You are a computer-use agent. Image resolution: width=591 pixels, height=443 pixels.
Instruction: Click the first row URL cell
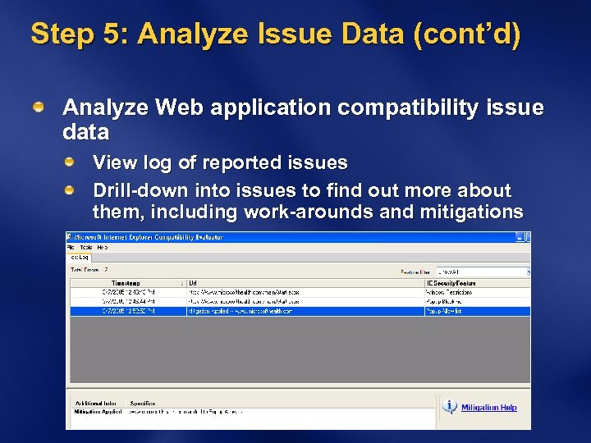click(x=305, y=292)
